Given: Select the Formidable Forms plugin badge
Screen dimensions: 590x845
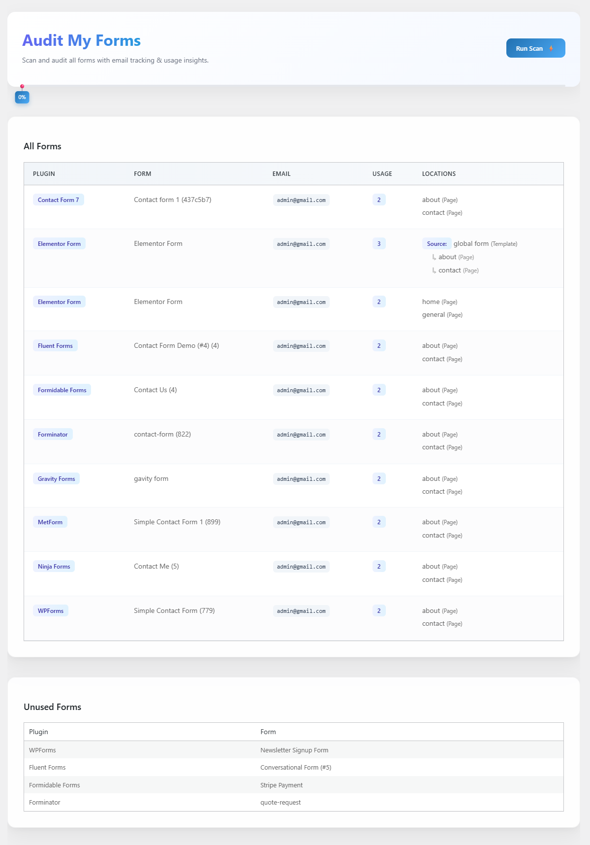Looking at the screenshot, I should pos(62,390).
